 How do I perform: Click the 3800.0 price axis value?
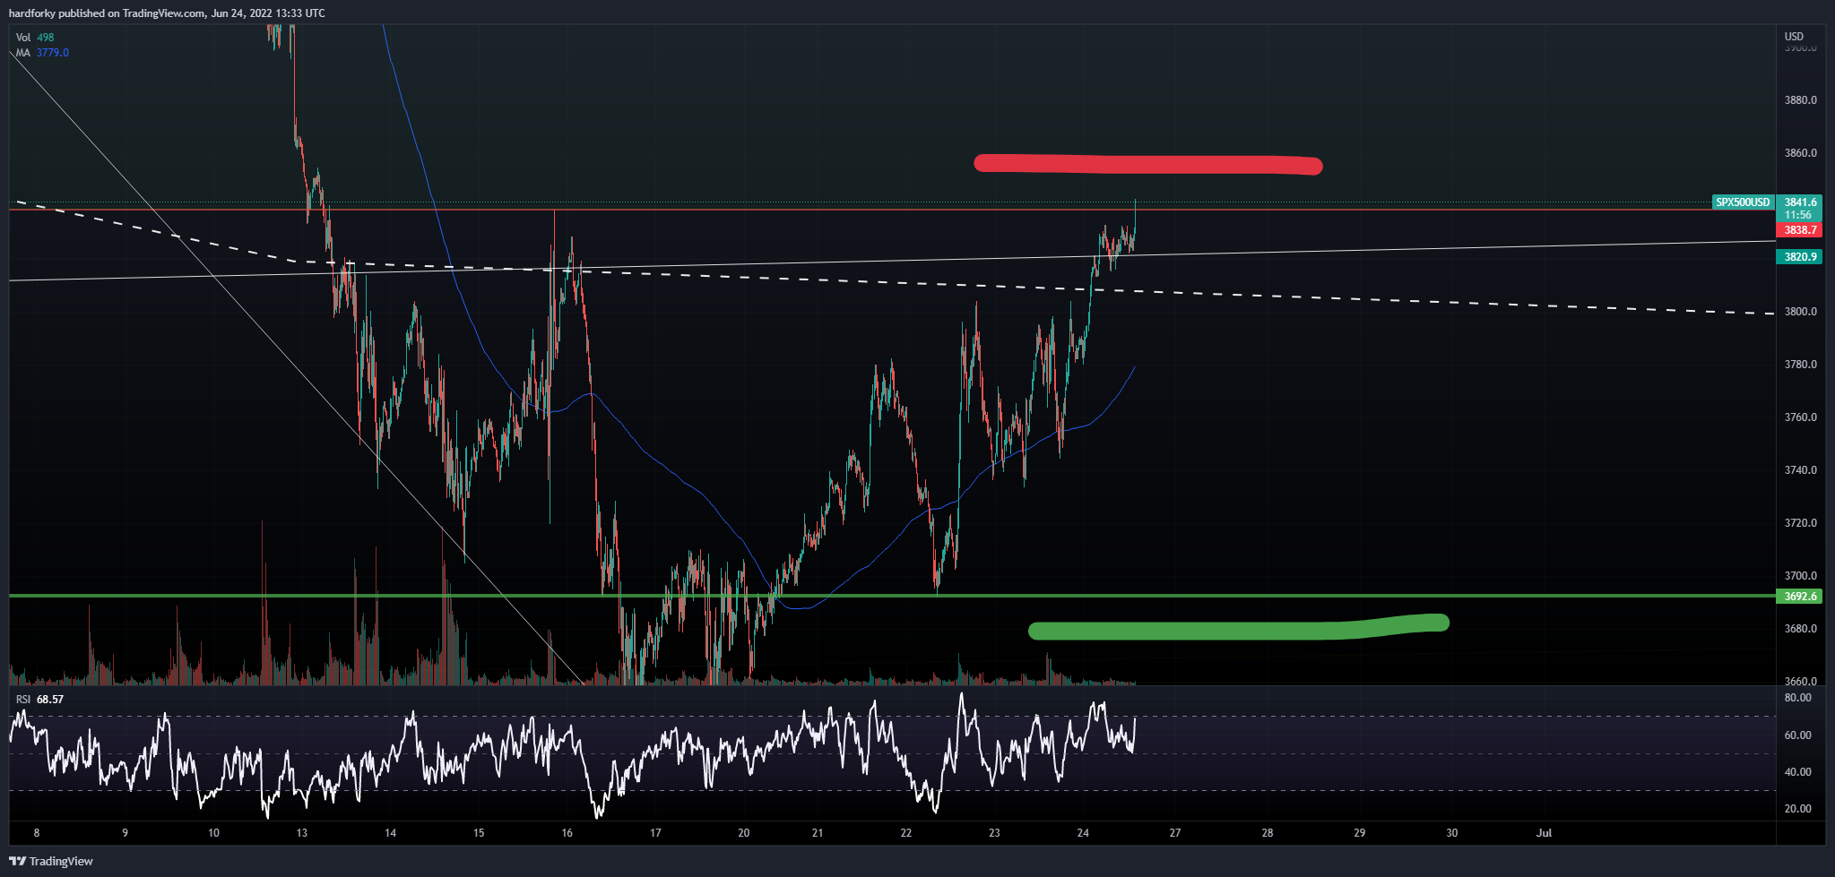click(x=1800, y=312)
